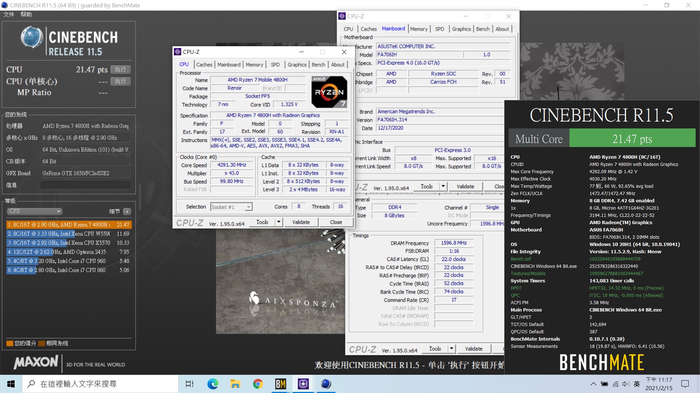Run the CPU single-core test (执行)
The height and width of the screenshot is (393, 700).
(x=120, y=82)
